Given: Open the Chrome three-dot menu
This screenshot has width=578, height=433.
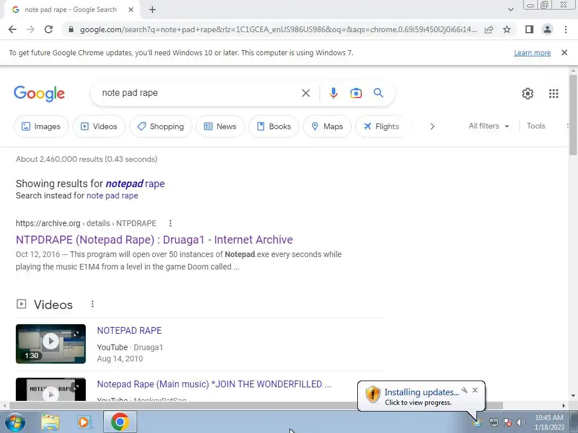Looking at the screenshot, I should coord(566,29).
